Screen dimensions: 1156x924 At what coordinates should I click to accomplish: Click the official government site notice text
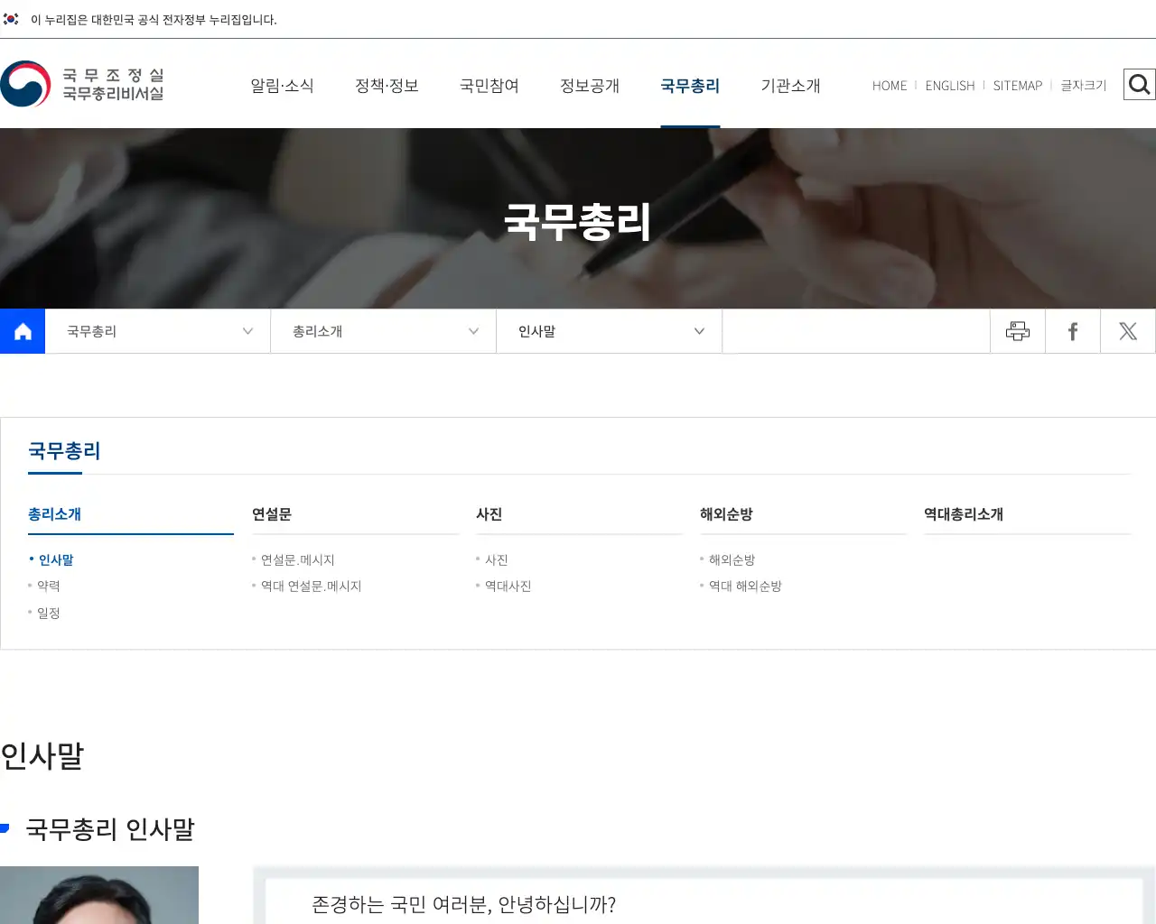pos(154,20)
